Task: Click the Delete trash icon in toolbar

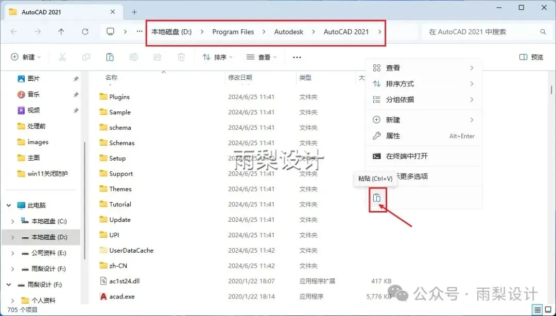Action: (181, 57)
